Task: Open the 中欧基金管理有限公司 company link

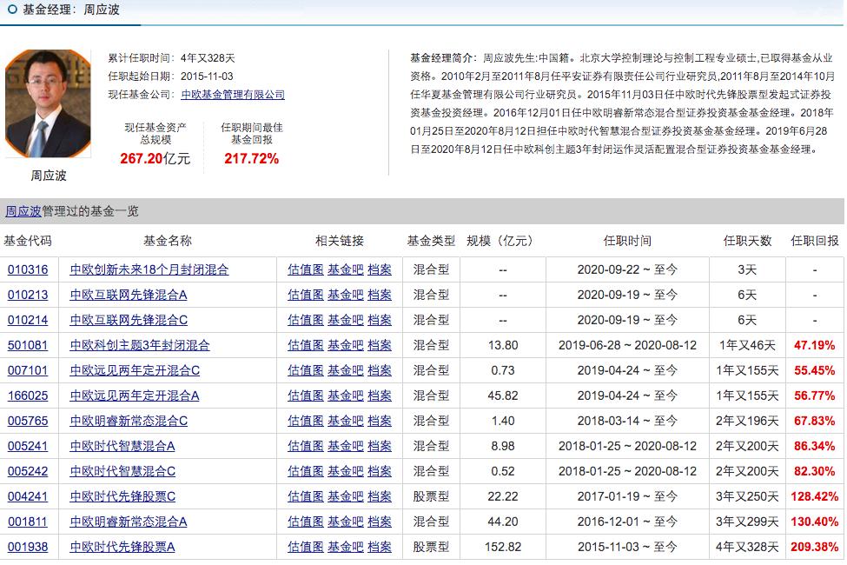Action: click(x=233, y=95)
